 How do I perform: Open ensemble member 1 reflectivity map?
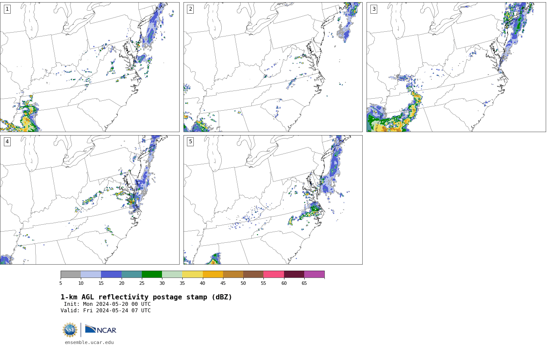[89, 67]
